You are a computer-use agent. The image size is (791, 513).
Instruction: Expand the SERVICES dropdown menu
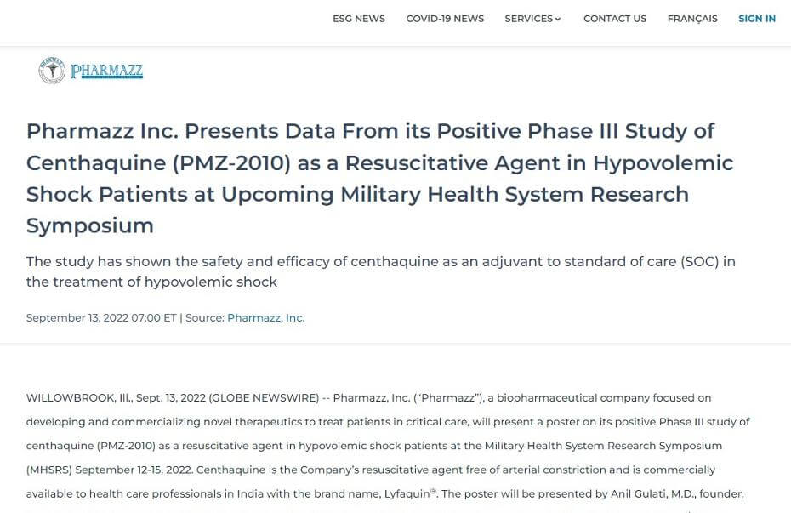click(532, 19)
